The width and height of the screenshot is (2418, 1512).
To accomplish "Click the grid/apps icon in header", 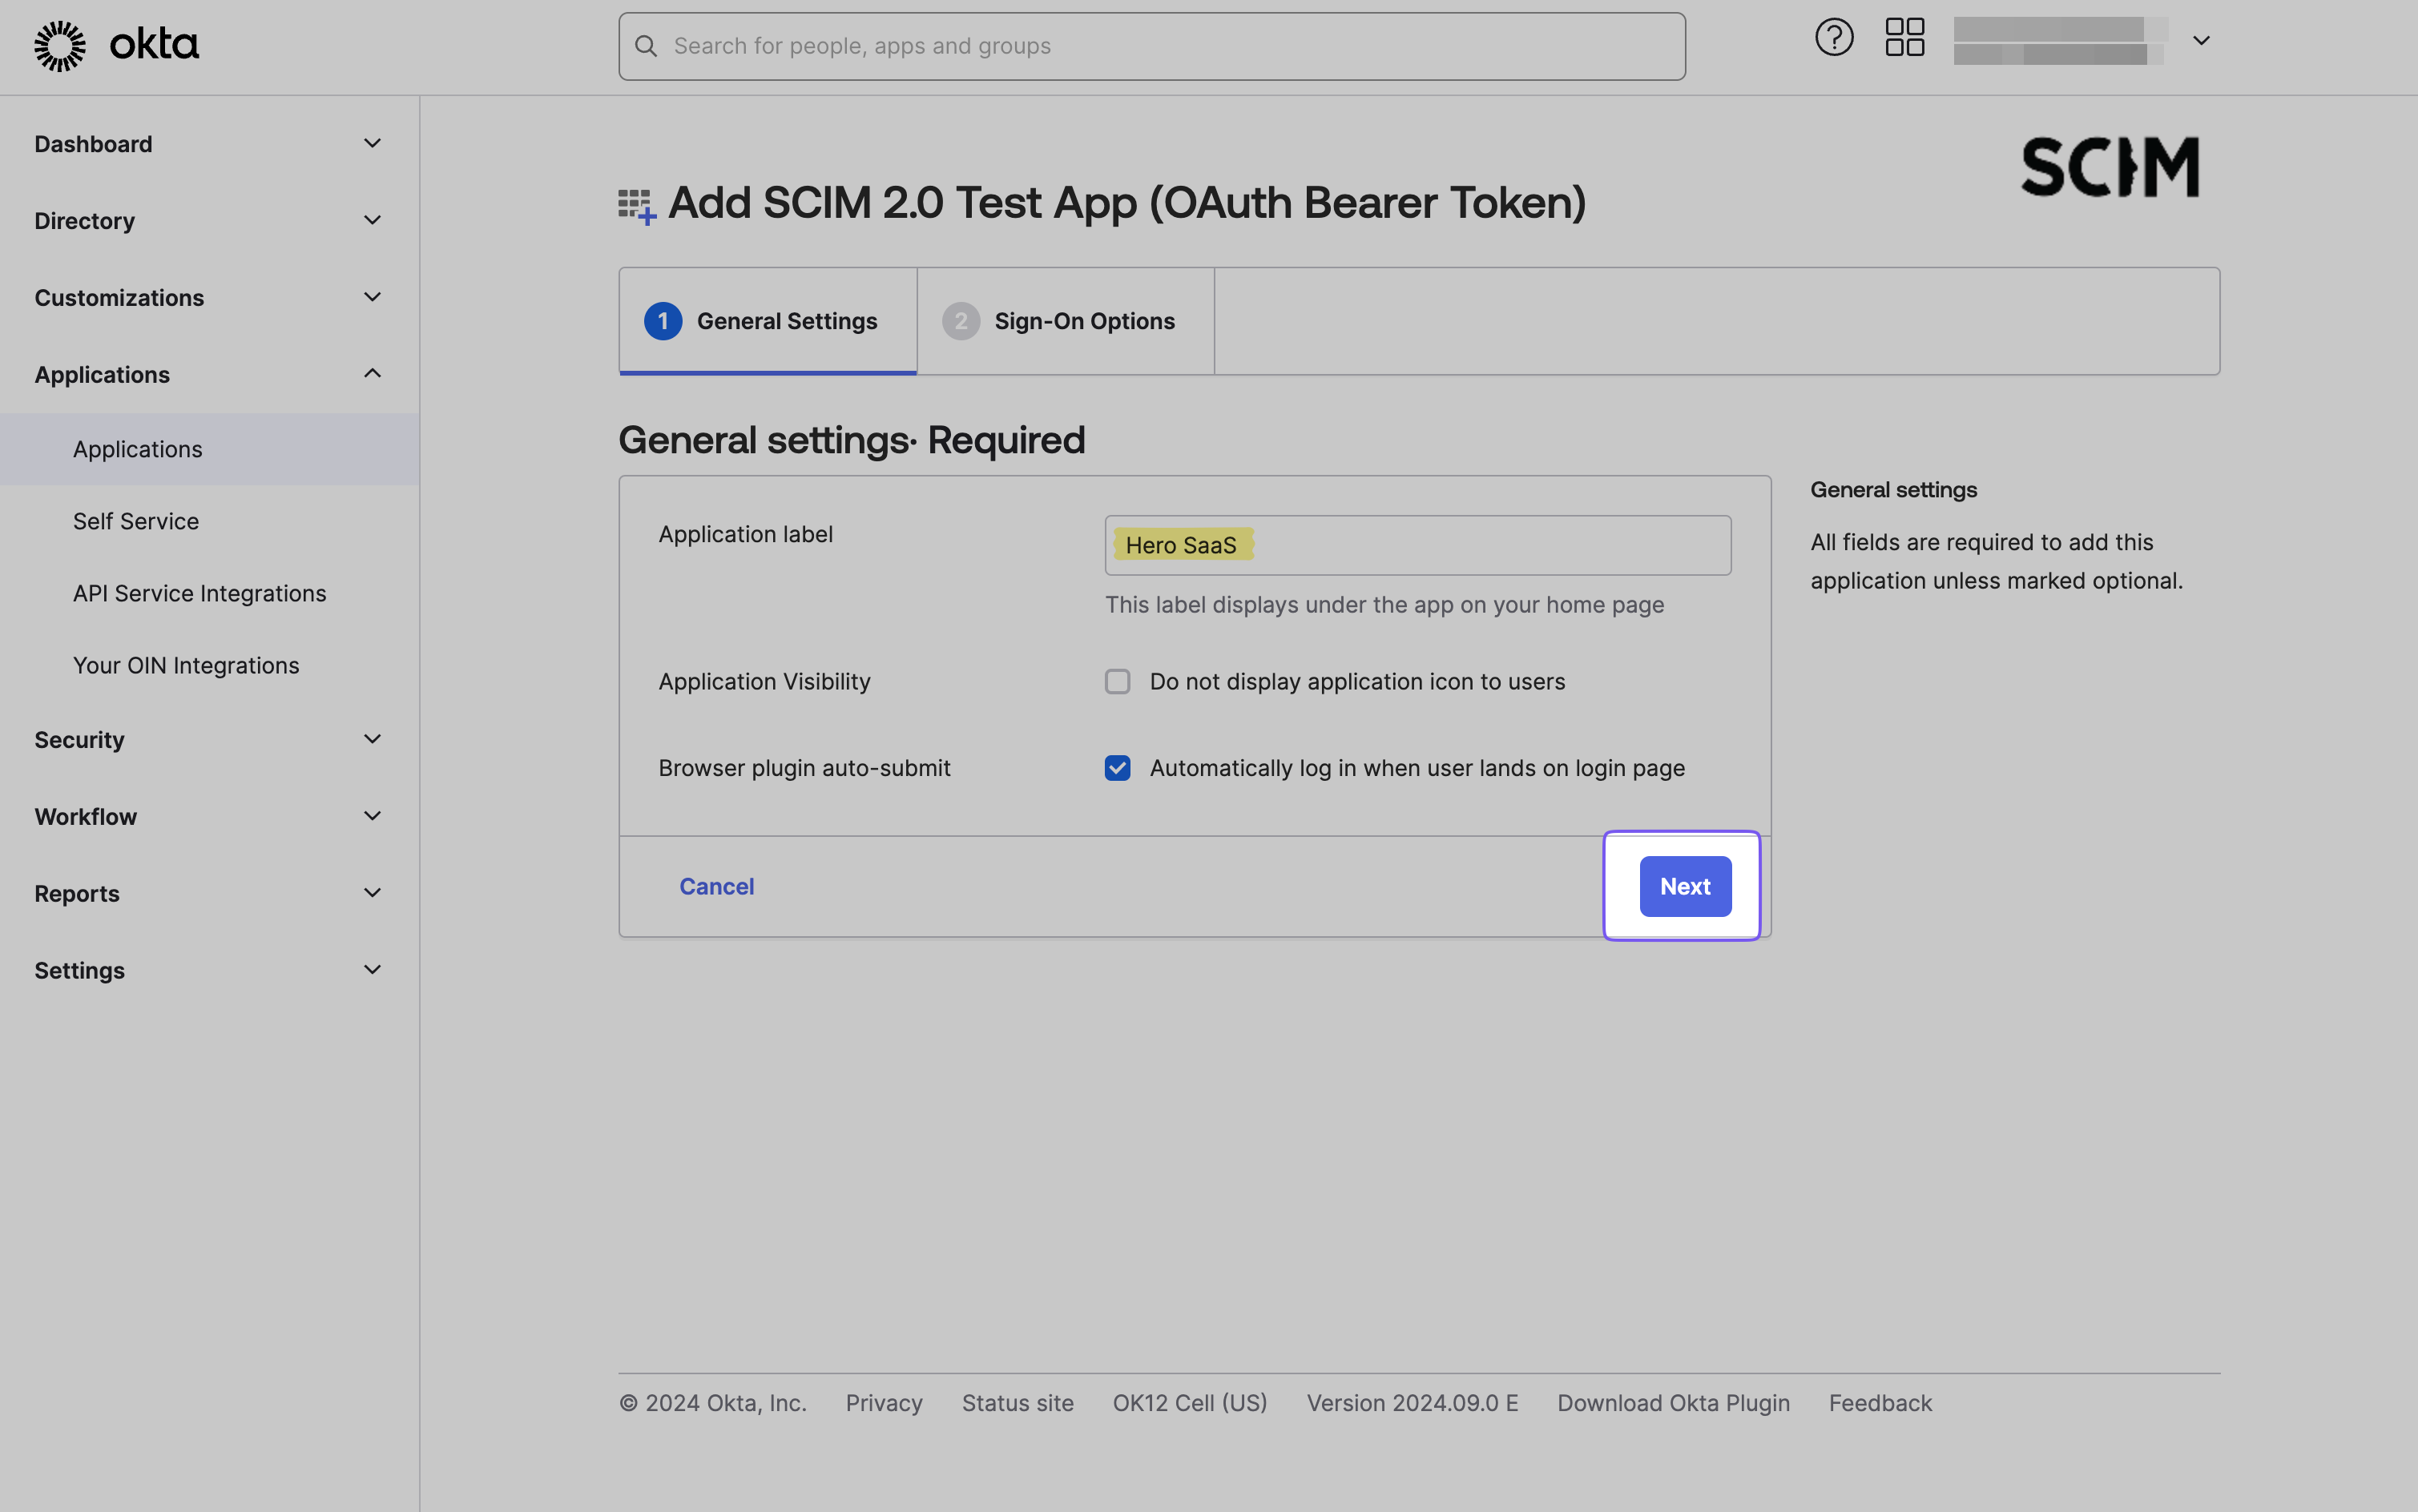I will click(x=1904, y=38).
